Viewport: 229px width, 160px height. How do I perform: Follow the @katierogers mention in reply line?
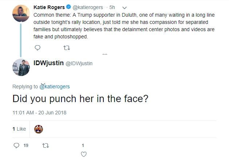tap(54, 87)
